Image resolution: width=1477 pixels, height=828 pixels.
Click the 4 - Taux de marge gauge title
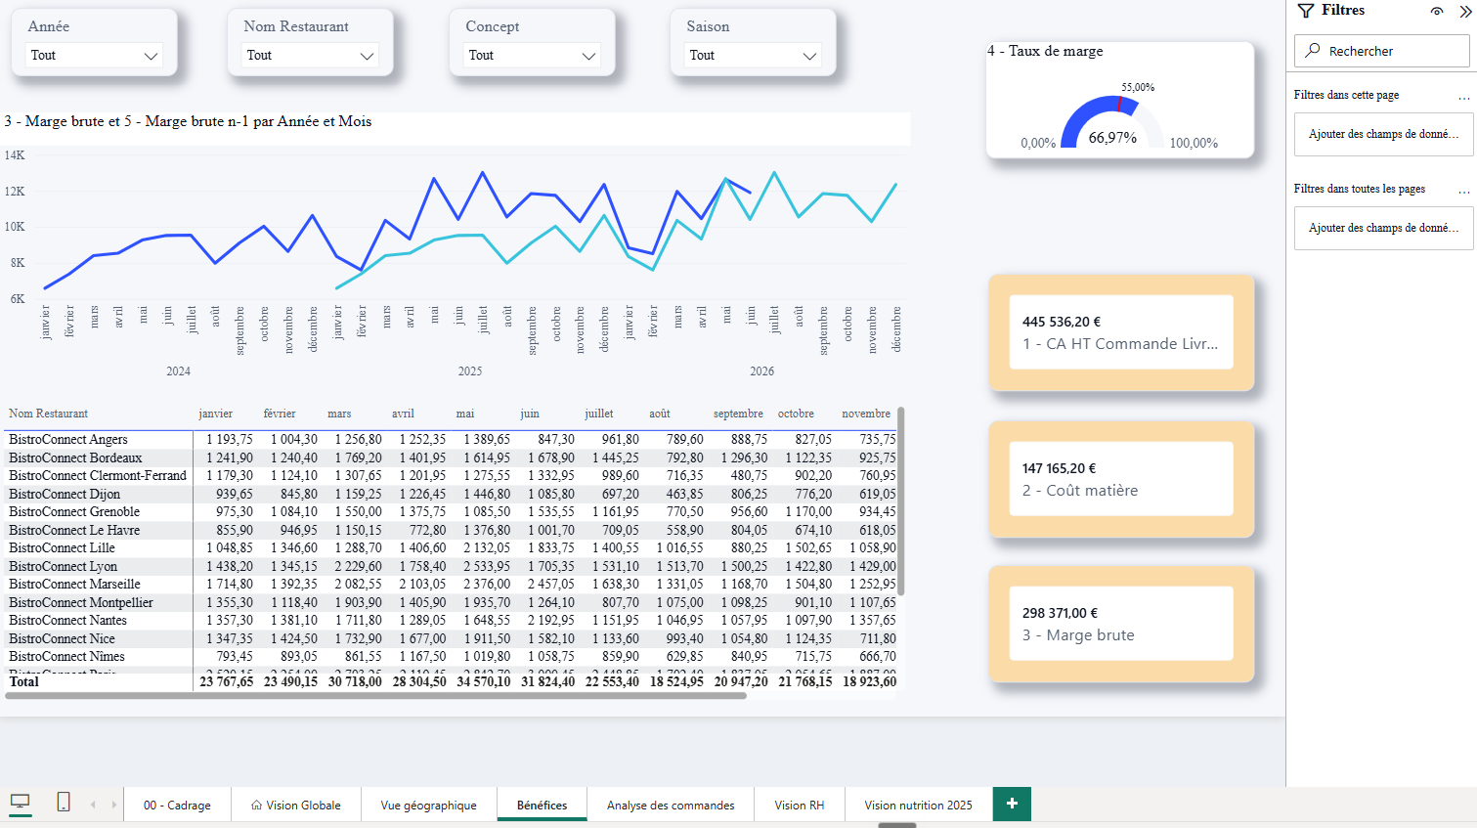click(x=1045, y=51)
